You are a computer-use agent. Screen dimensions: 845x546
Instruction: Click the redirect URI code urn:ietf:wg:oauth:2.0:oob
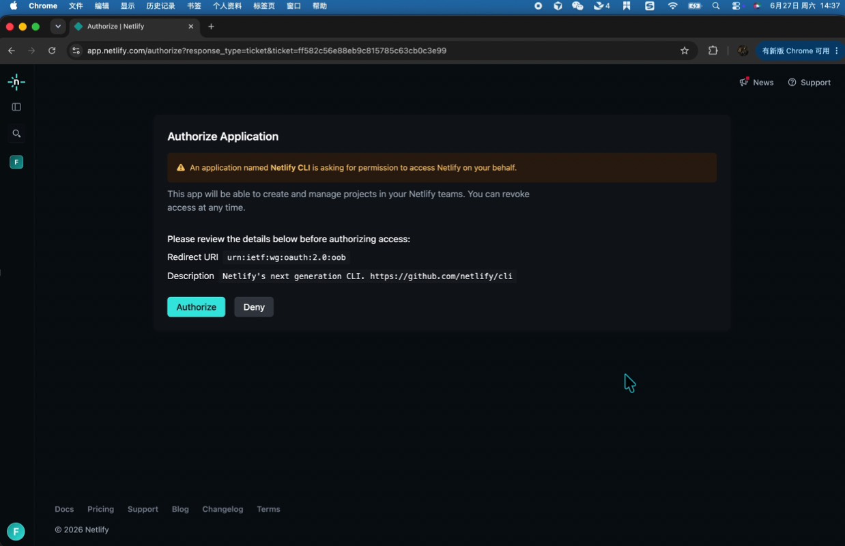point(286,257)
